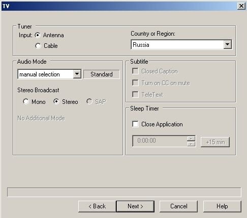Screen dimensions: 247x218
Task: Increase sleep timer with up arrow
Action: [191, 139]
